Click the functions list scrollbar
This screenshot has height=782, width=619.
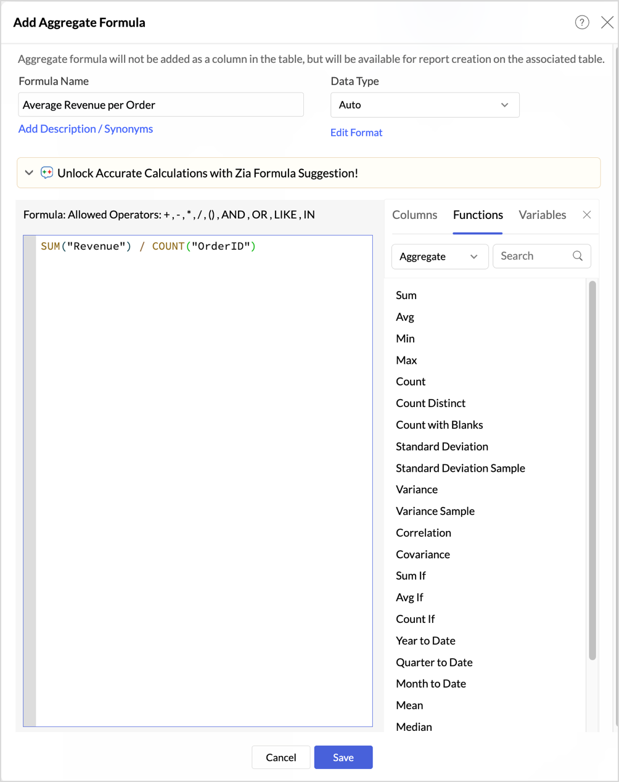pos(592,469)
